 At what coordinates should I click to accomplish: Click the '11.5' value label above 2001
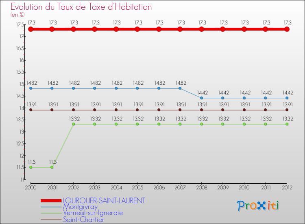point(53,162)
